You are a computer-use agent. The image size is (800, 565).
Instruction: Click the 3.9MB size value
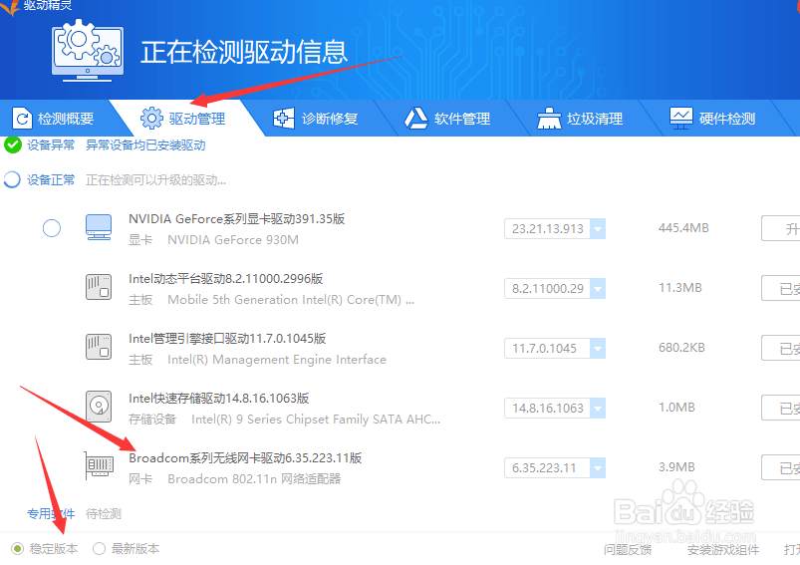(676, 467)
